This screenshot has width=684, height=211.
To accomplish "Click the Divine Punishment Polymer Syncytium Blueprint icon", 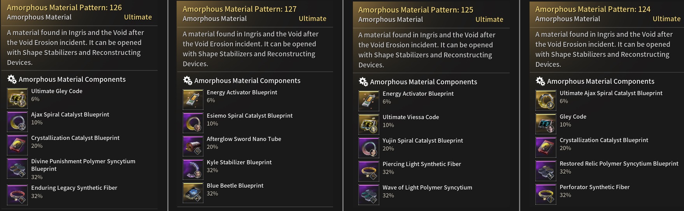I will pos(17,168).
